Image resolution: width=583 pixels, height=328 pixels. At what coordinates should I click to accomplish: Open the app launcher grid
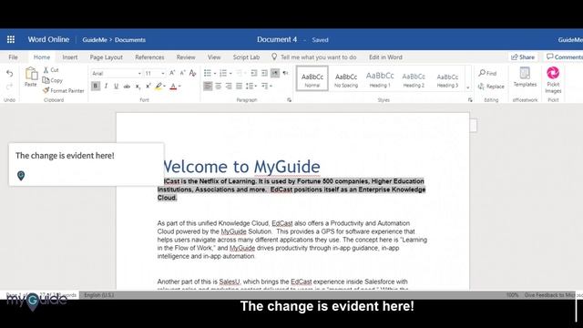pyautogui.click(x=11, y=39)
